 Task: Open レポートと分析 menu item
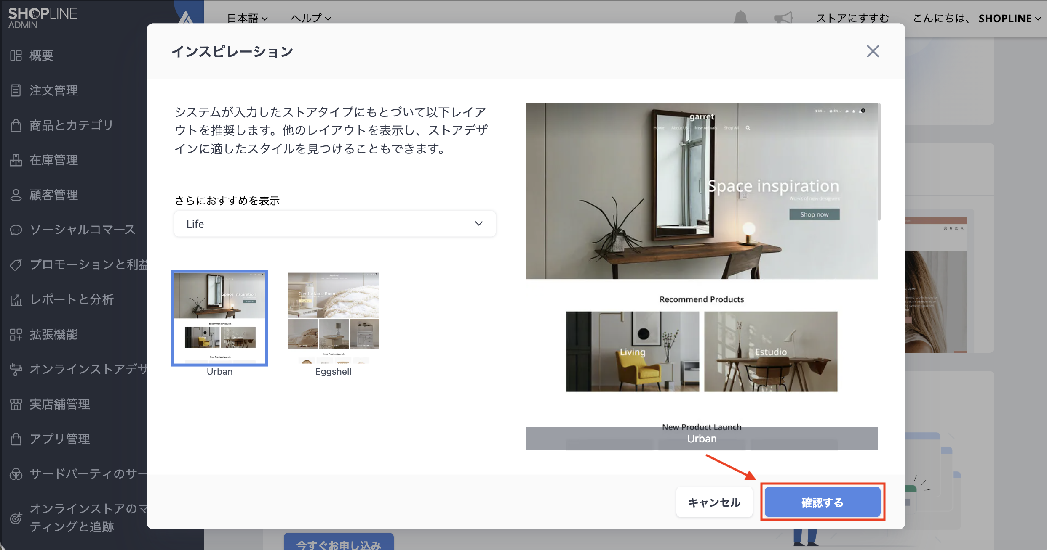click(72, 300)
